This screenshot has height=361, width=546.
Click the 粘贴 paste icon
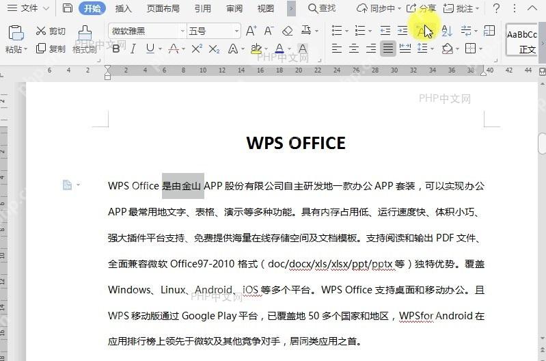(x=16, y=33)
